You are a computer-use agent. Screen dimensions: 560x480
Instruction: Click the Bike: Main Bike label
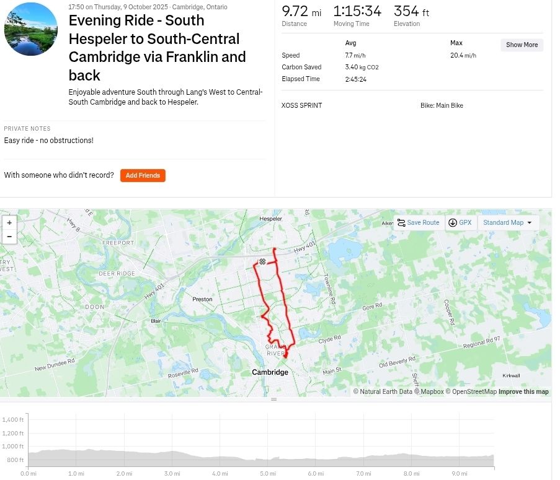pyautogui.click(x=442, y=106)
